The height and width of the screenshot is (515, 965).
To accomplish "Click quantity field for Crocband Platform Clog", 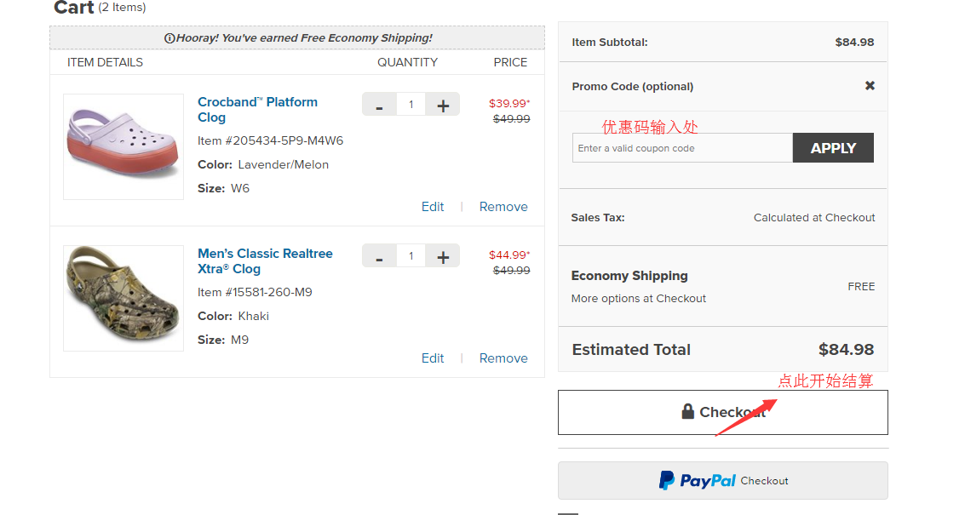I will point(411,105).
